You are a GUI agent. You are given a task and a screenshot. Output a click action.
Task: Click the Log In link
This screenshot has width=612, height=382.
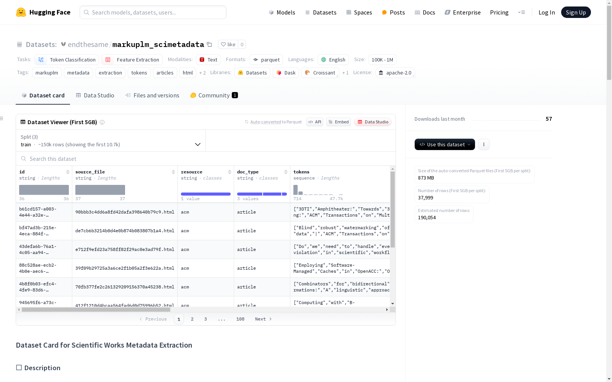[547, 12]
